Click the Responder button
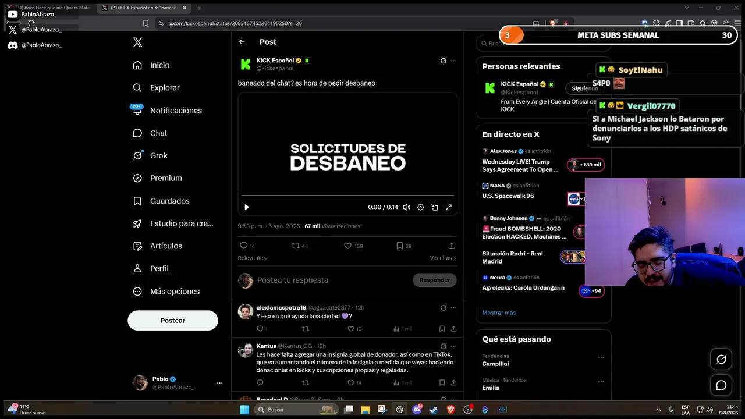 click(x=435, y=280)
